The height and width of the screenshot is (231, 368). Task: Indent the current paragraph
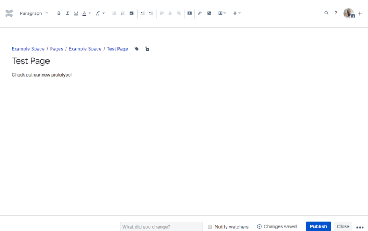[151, 13]
